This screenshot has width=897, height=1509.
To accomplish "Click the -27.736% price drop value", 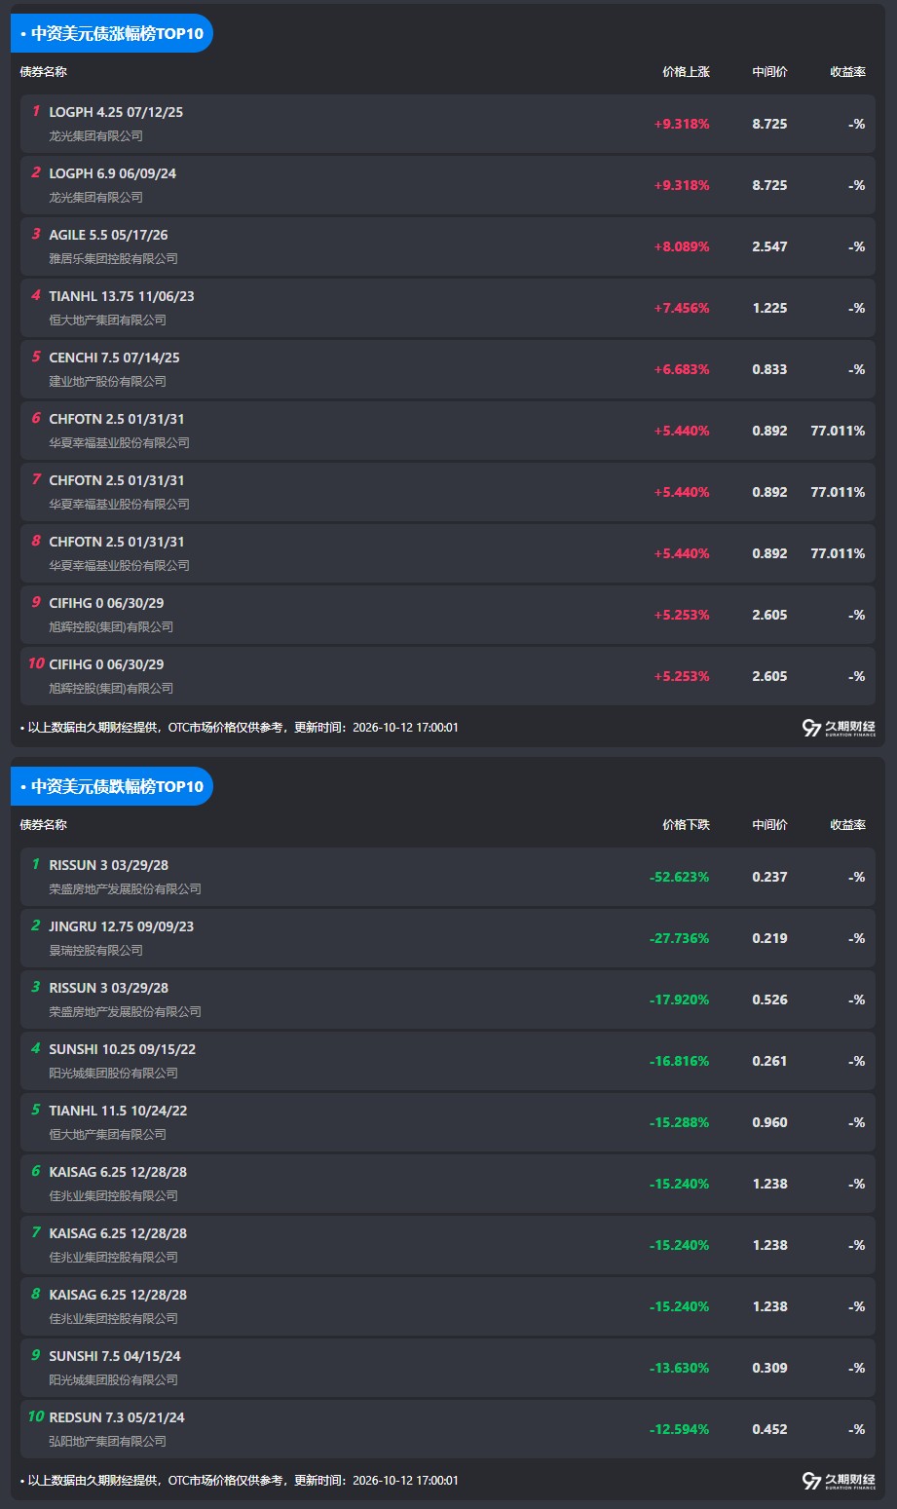I will pyautogui.click(x=680, y=938).
